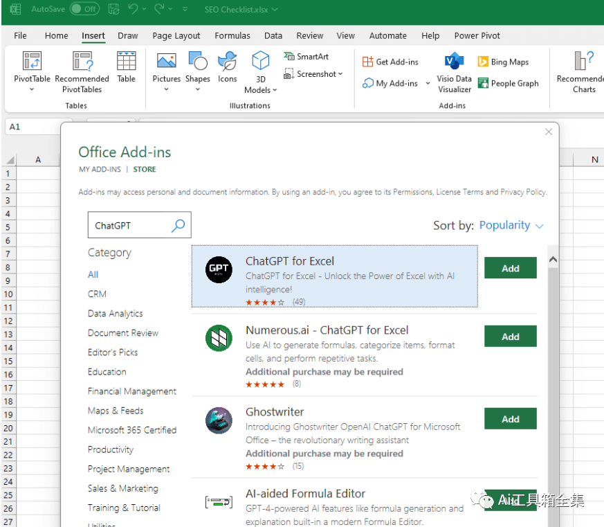Select the Data Analytics category
This screenshot has height=527, width=604.
point(115,314)
